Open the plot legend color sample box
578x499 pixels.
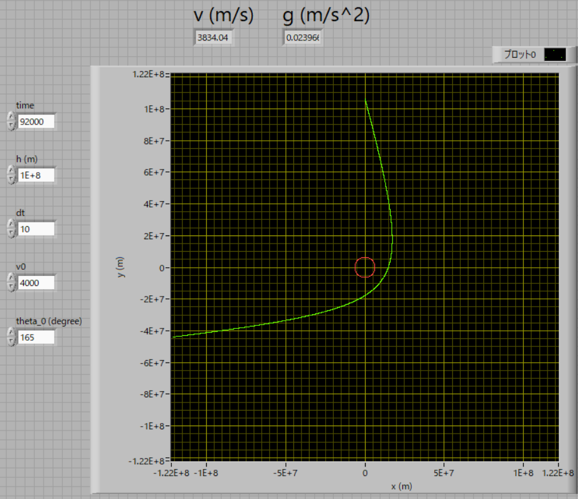tap(555, 55)
